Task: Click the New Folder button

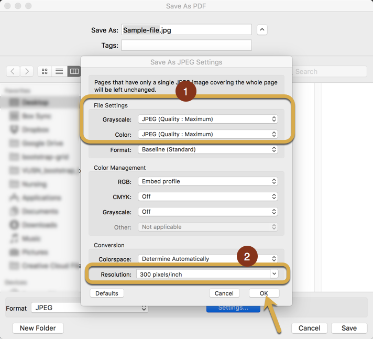Action: click(x=38, y=328)
